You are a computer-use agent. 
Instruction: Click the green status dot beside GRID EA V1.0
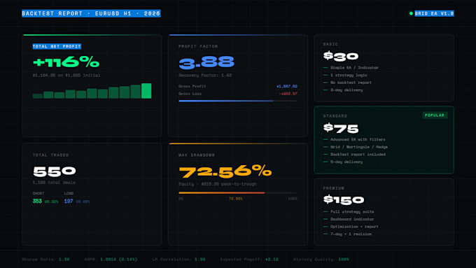point(411,13)
